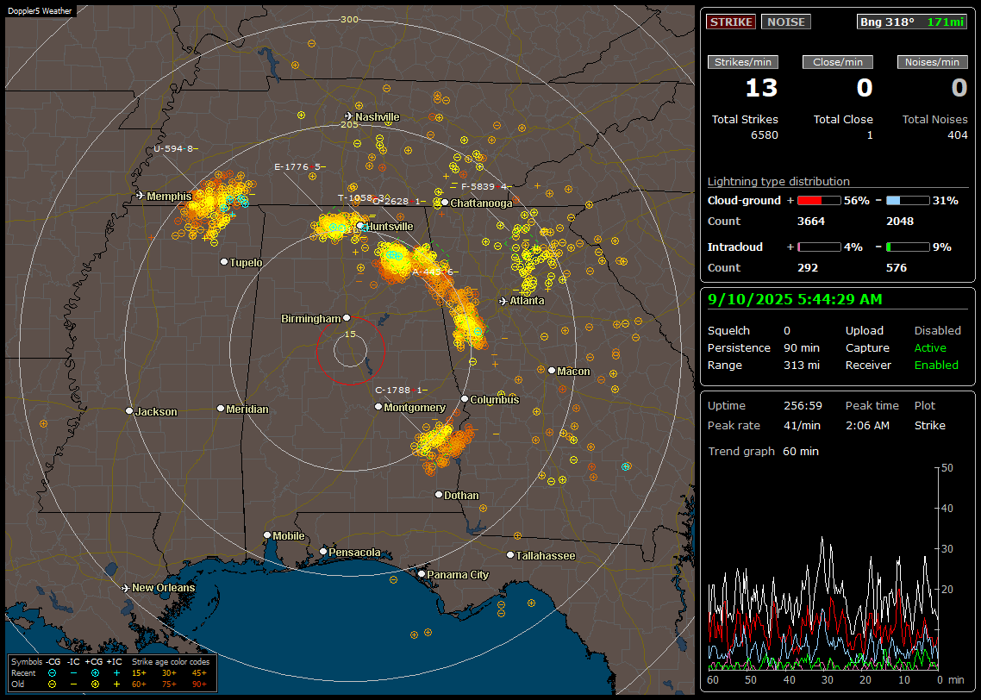The image size is (981, 700).
Task: Click the Macon city marker
Action: (x=551, y=371)
